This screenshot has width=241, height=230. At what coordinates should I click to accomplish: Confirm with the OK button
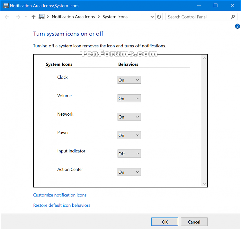click(x=165, y=222)
